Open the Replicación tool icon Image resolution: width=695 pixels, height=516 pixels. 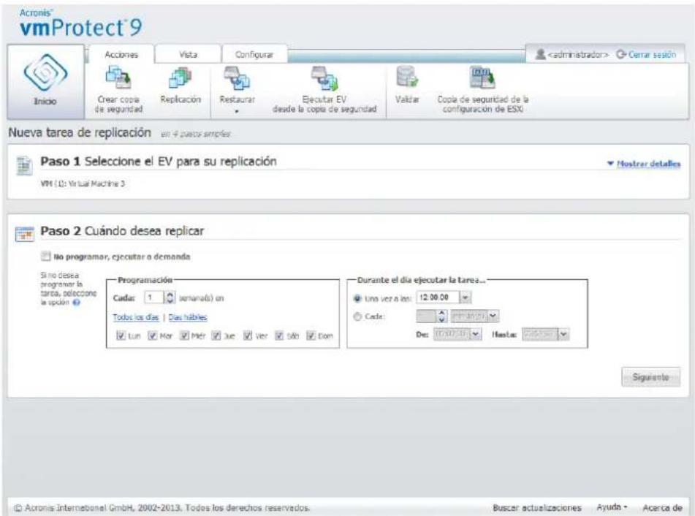point(181,78)
